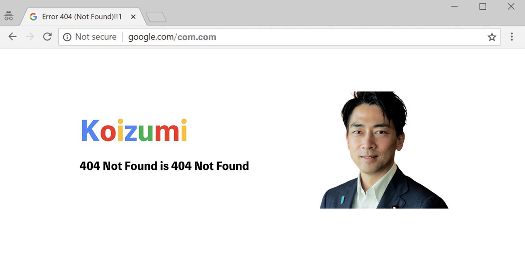
Task: Click the man's face in the photo
Action: pyautogui.click(x=371, y=139)
